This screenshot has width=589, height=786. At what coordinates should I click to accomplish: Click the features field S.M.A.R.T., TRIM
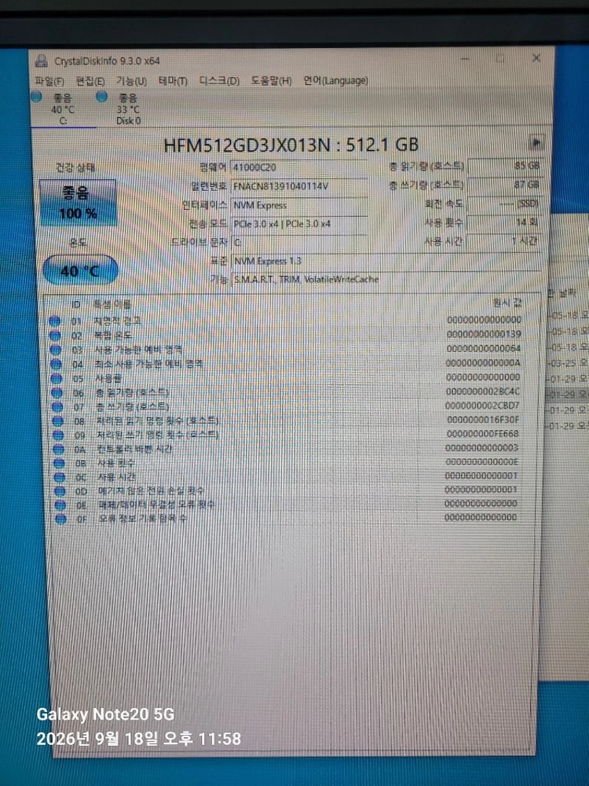386,280
